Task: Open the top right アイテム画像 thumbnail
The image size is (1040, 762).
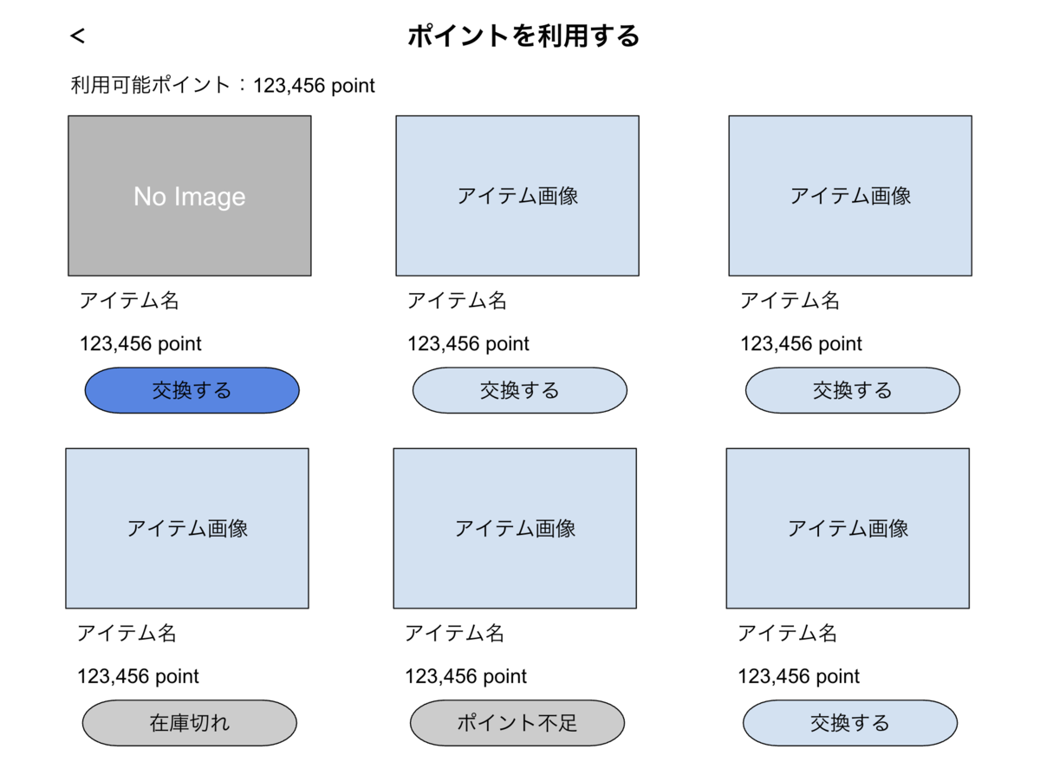Action: click(x=849, y=195)
